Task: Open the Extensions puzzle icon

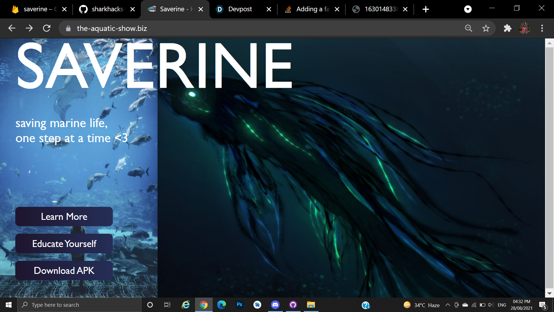Action: (507, 28)
